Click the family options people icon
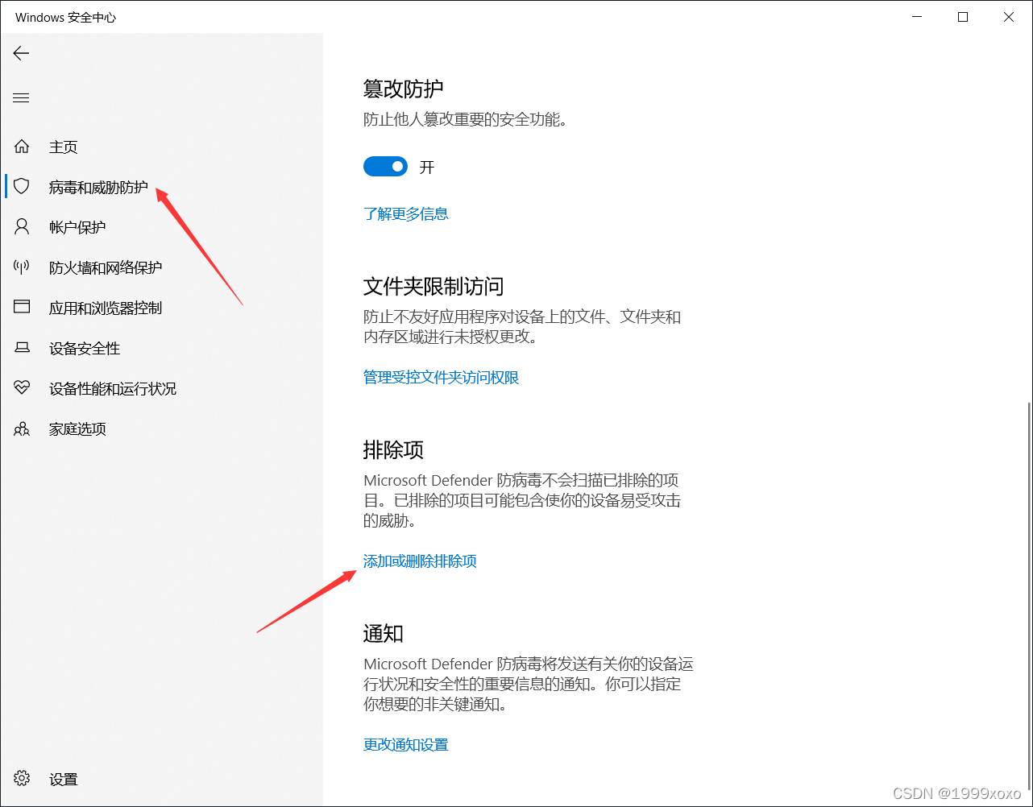 pyautogui.click(x=22, y=428)
